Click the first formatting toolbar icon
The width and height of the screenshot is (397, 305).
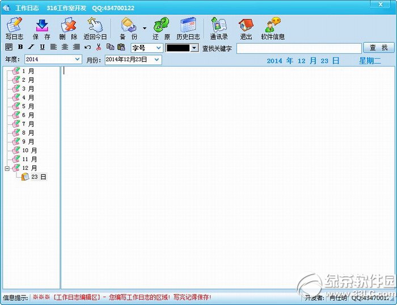tap(9, 47)
